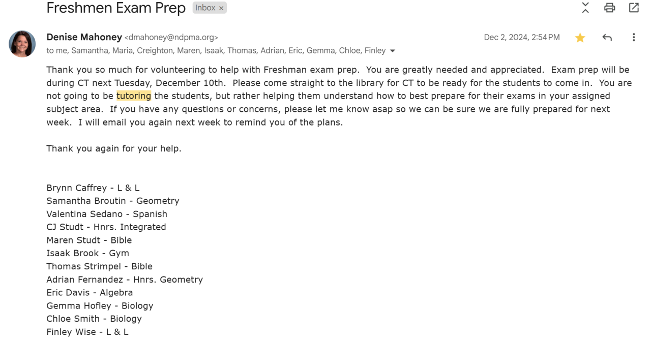Screen dimensions: 651x341
Task: Click the Finley Wise - L & L line
Action: (87, 332)
